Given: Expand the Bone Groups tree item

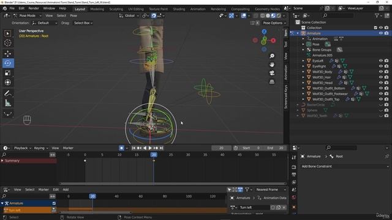Looking at the screenshot, I should [303, 50].
